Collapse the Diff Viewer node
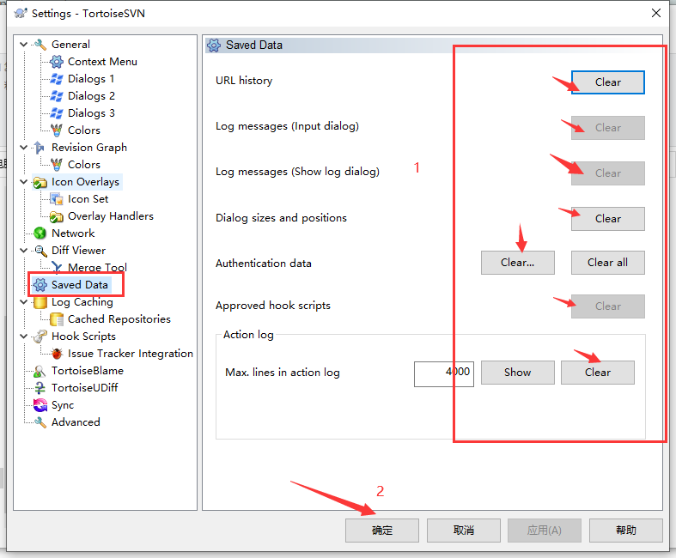 tap(24, 251)
